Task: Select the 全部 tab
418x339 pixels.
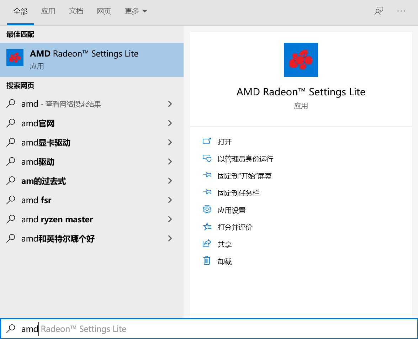Action: (x=20, y=11)
